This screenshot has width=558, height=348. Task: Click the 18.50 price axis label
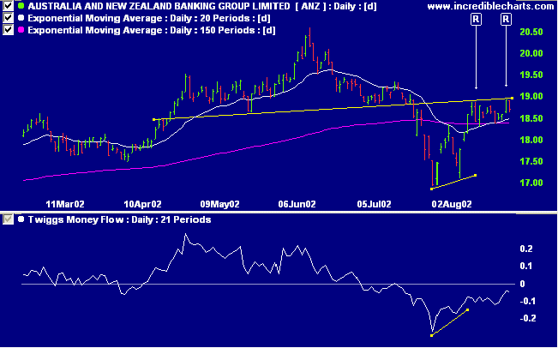coord(531,118)
